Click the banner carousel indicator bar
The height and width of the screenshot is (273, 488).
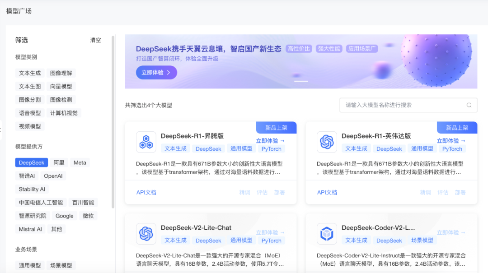[x=301, y=81]
